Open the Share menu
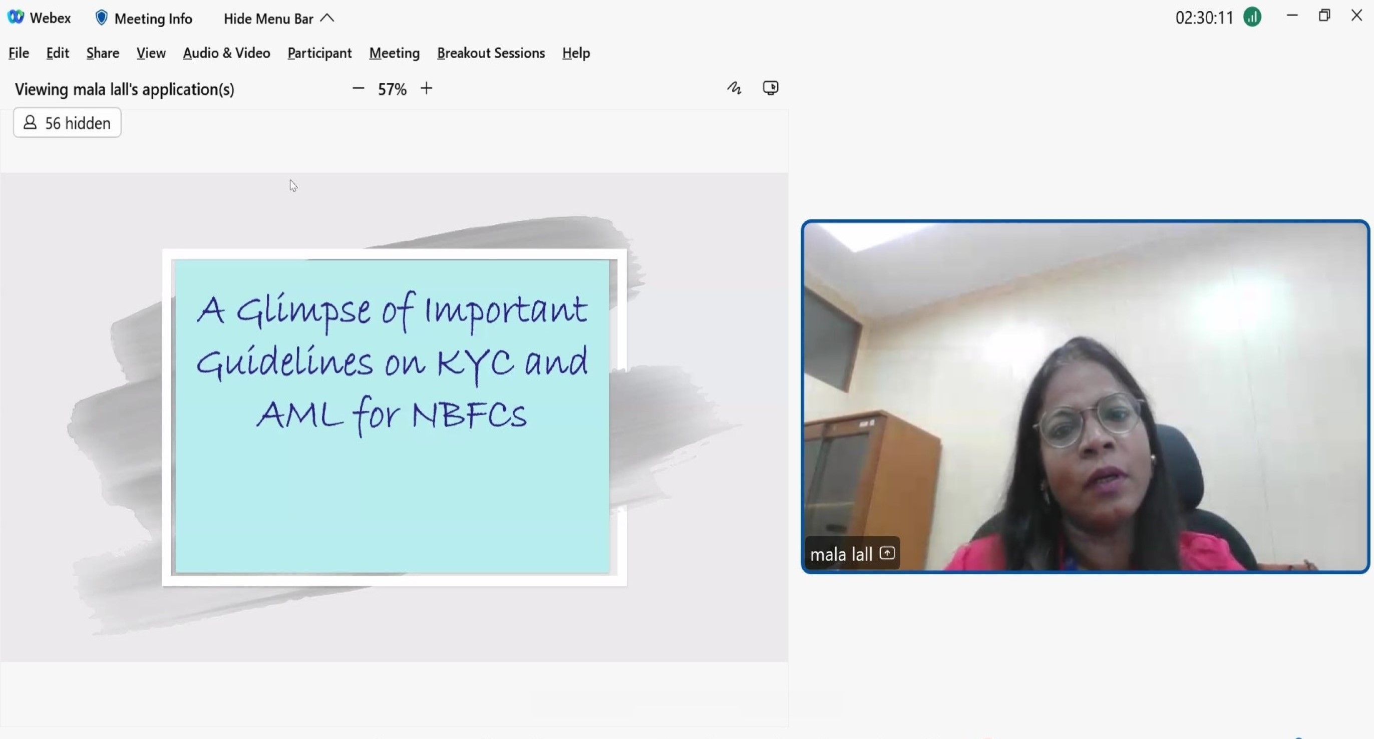 click(103, 53)
